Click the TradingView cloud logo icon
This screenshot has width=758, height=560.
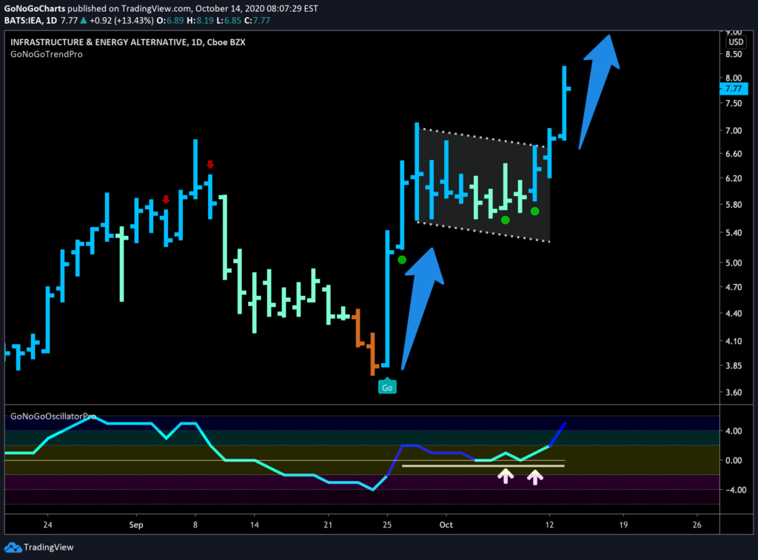tap(13, 547)
